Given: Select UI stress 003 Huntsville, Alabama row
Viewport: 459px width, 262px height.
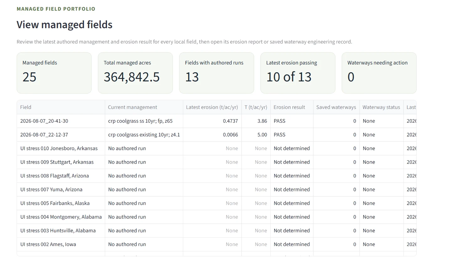Looking at the screenshot, I should [216, 231].
